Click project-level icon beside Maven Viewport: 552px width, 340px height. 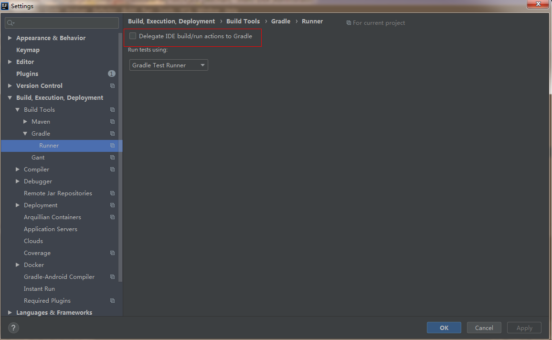(112, 122)
